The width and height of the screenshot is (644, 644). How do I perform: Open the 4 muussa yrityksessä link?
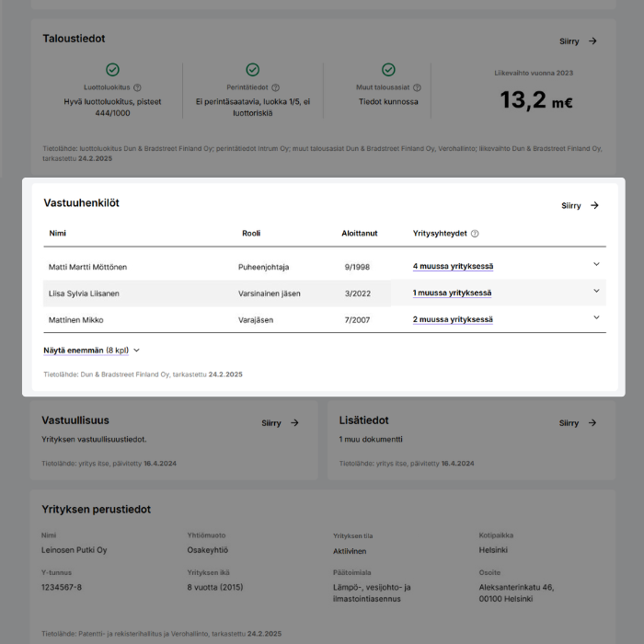coord(453,267)
